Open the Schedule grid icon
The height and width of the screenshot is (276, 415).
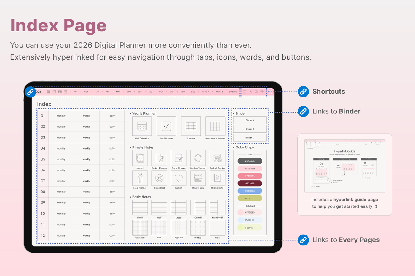coord(191,126)
